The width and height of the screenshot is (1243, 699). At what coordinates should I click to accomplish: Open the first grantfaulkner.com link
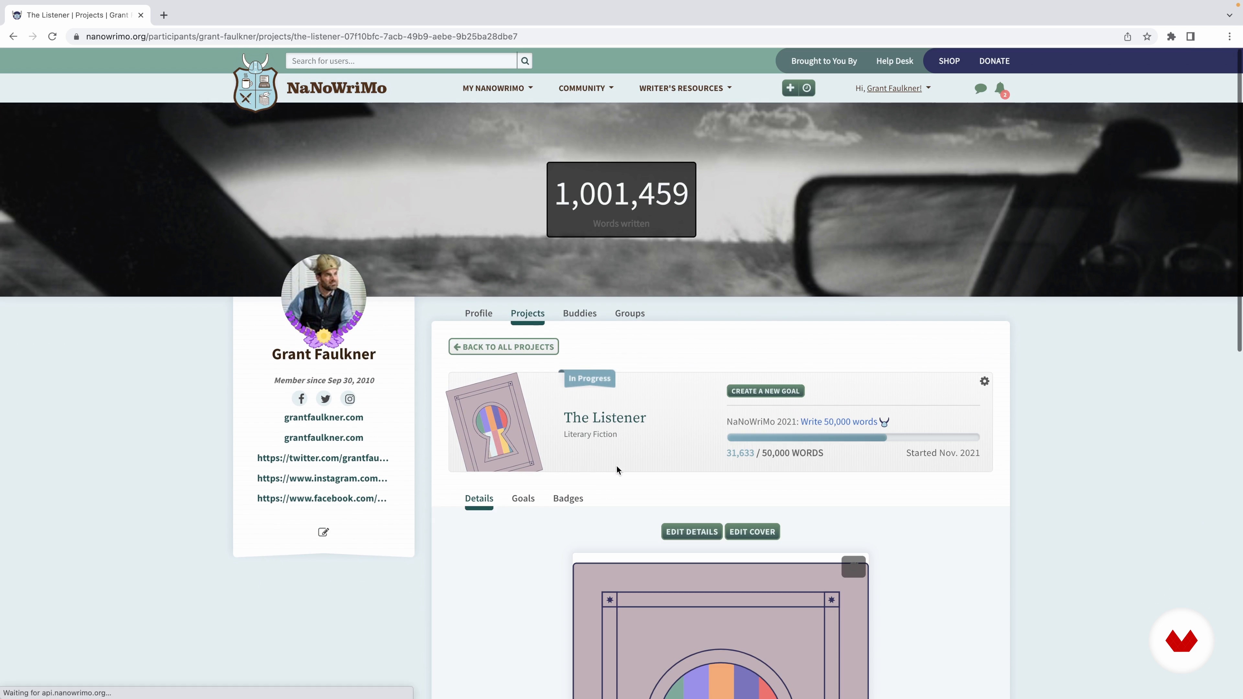point(323,417)
